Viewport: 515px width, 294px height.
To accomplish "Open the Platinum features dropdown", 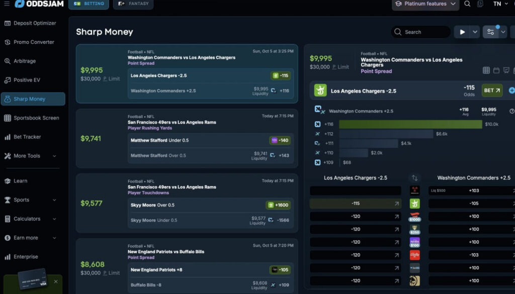I will 425,4.
